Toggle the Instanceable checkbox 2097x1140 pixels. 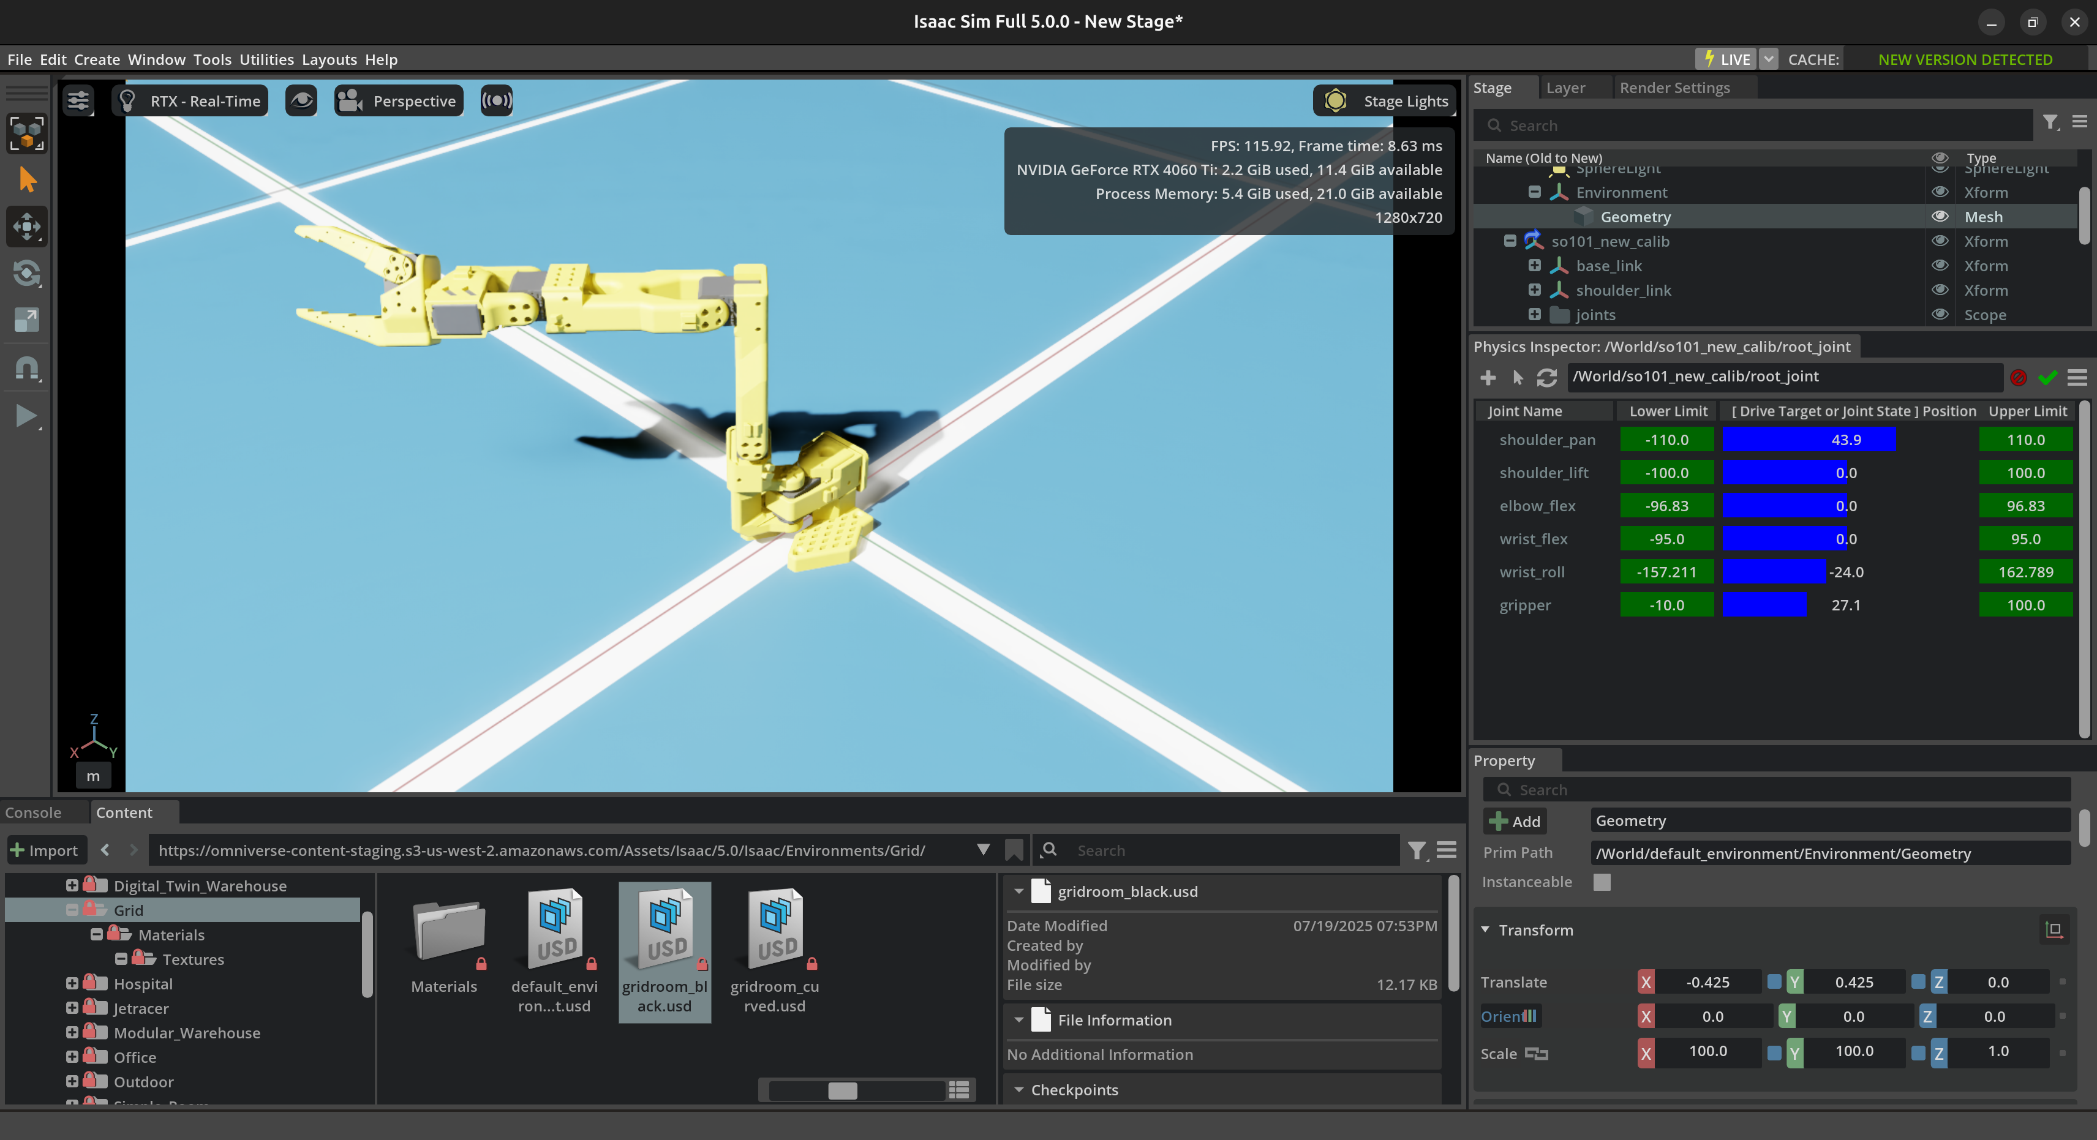(1602, 881)
